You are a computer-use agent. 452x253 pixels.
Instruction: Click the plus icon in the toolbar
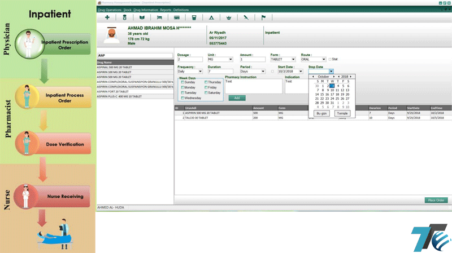click(107, 17)
